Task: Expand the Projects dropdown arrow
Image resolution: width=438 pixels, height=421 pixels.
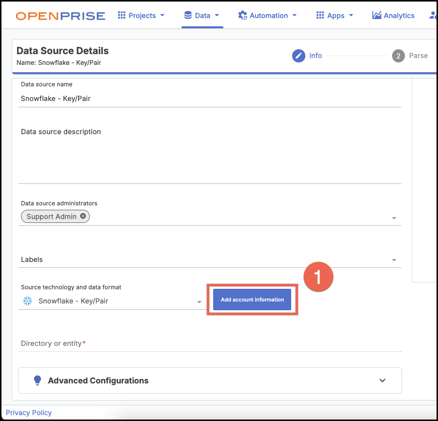Action: click(x=162, y=15)
